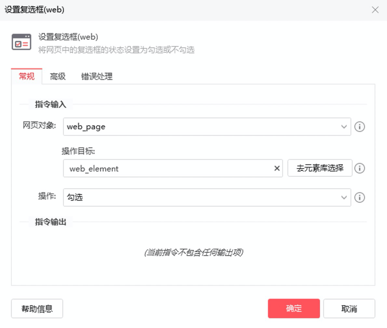
Task: Close the 设置复选框(web) dialog
Action: point(375,10)
